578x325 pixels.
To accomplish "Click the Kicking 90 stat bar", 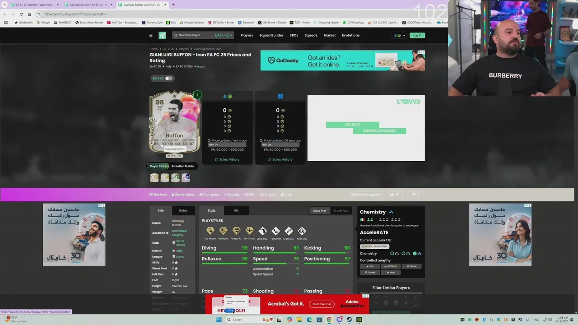I will point(327,249).
